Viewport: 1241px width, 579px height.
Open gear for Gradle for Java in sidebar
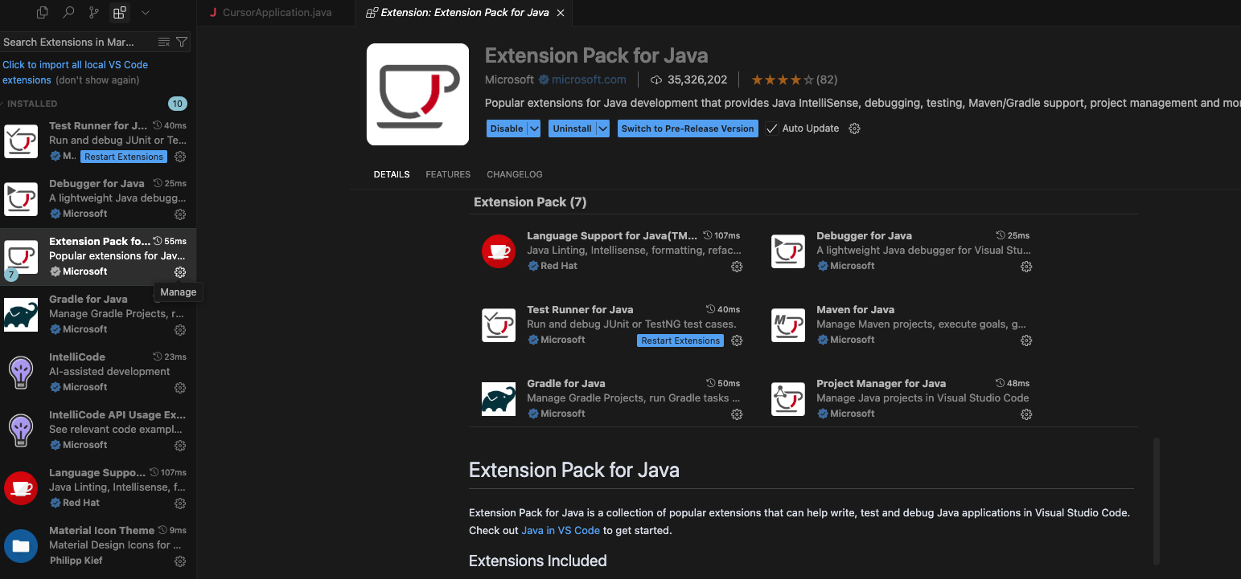[x=180, y=330]
